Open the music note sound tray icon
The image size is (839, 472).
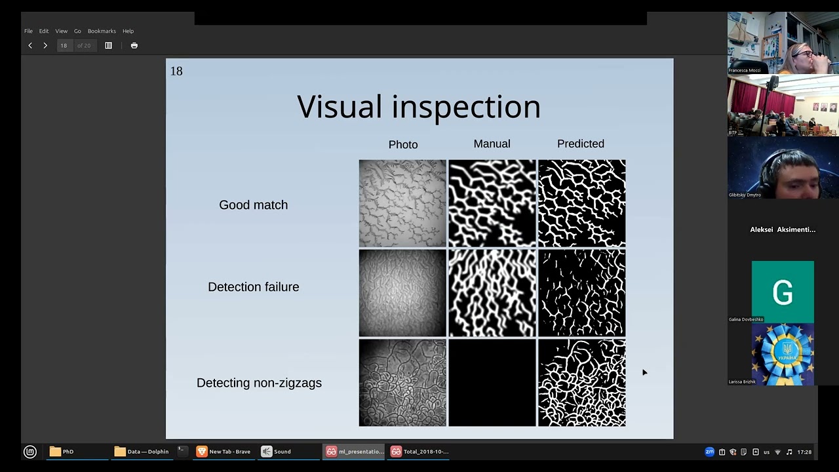pyautogui.click(x=789, y=452)
